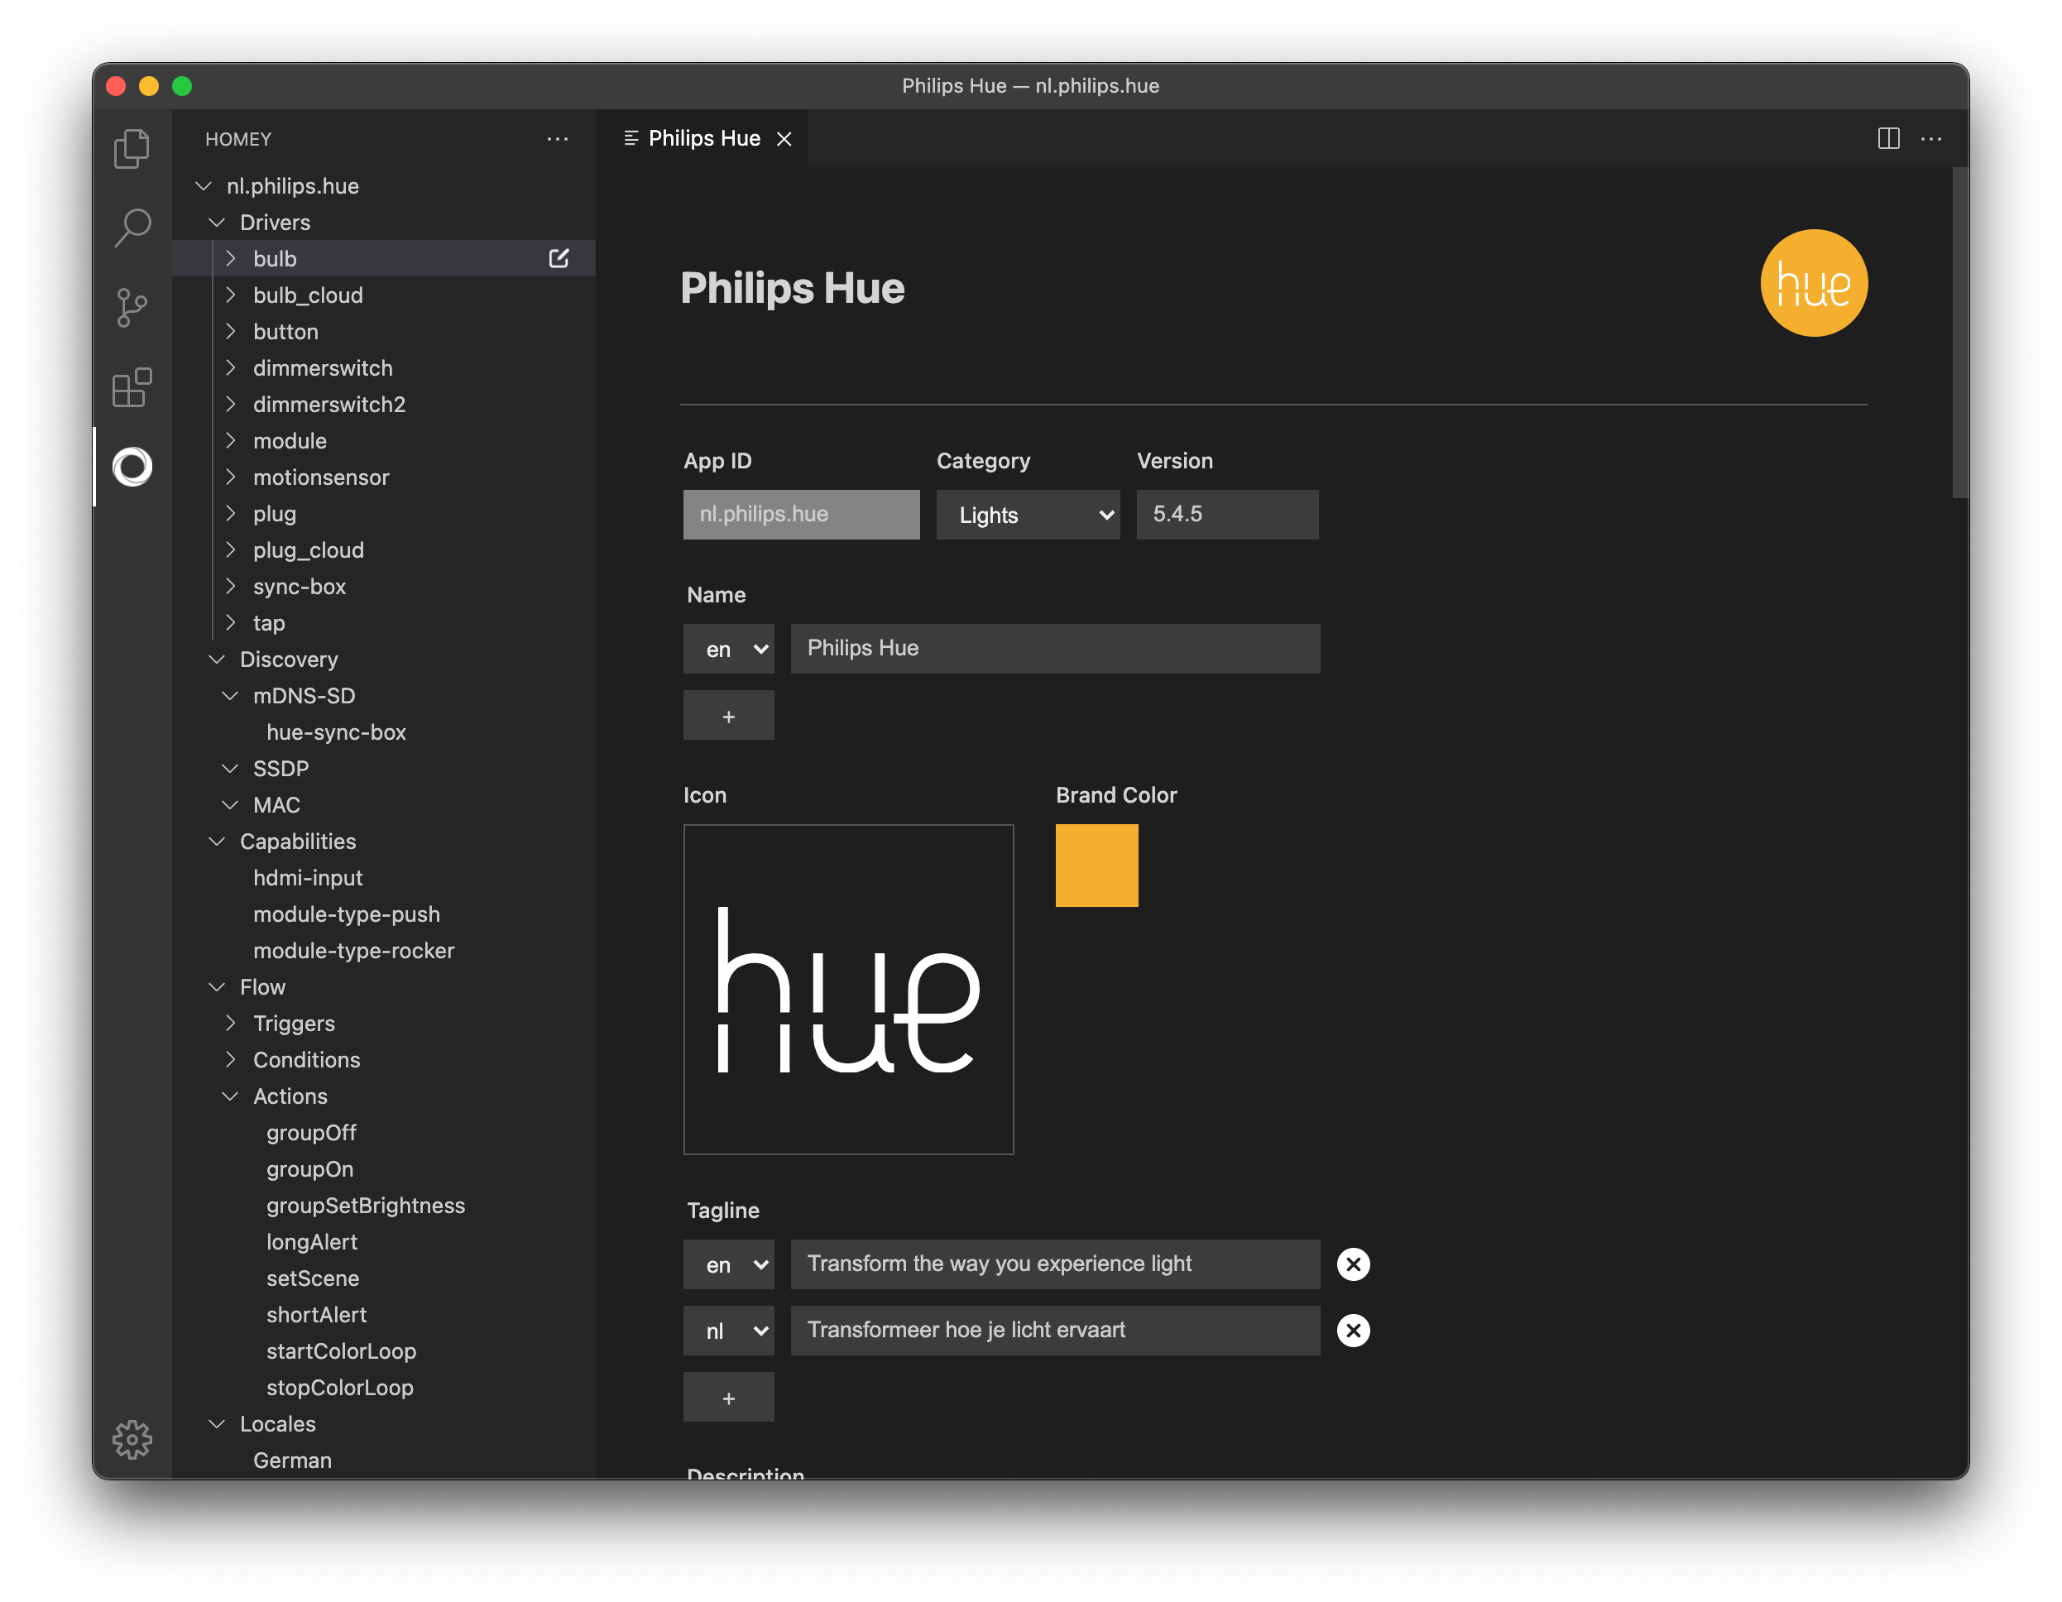Collapse the Discovery section

click(x=216, y=660)
